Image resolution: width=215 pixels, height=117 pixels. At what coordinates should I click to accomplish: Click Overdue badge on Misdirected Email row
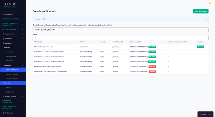click(152, 67)
